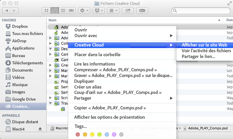Choose Tags… from the context menu
Screen dimensions: 233x139
coord(122,126)
